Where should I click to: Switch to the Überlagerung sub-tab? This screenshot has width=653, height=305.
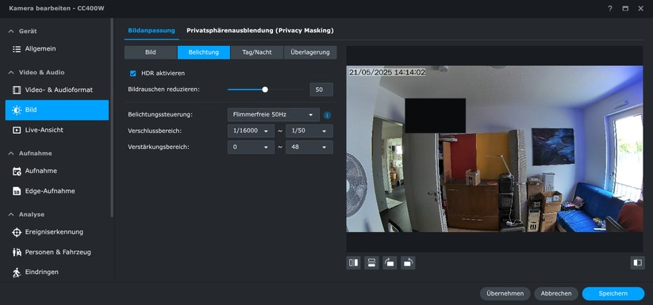point(310,52)
